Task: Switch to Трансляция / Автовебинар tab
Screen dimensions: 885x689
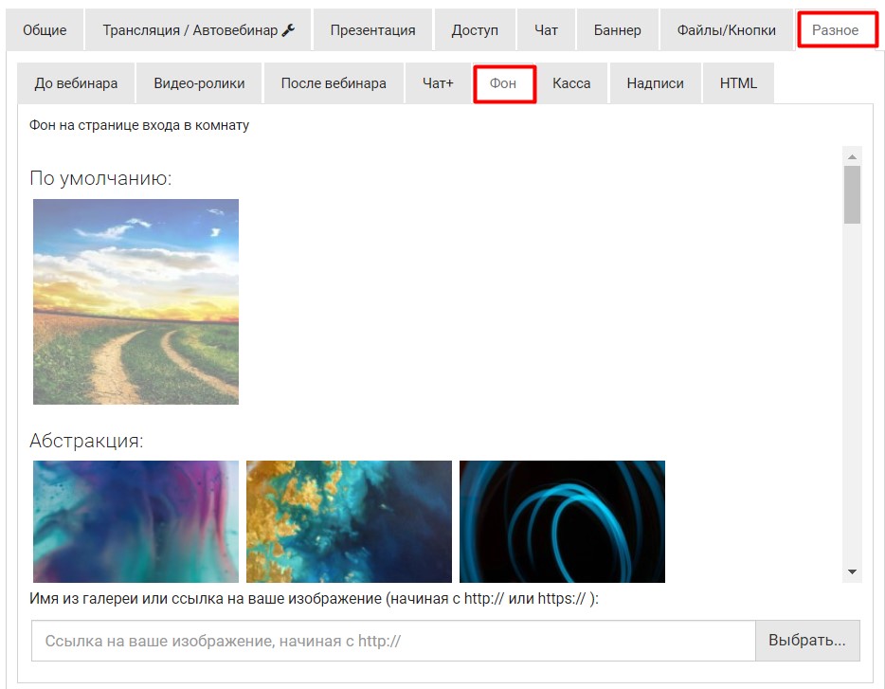Action: [198, 30]
